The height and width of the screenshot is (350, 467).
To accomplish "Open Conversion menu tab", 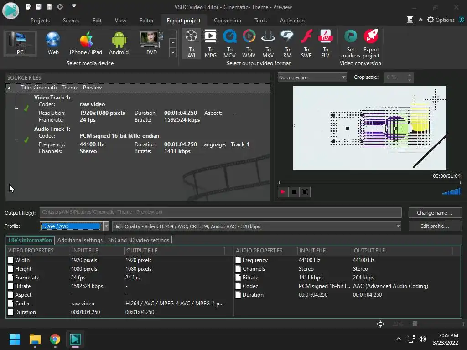I will (x=227, y=21).
